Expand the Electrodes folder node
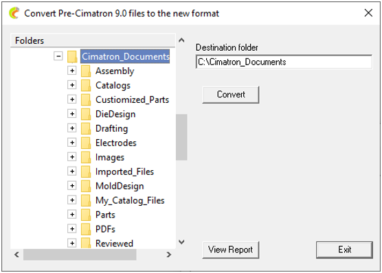This screenshot has height=273, width=382. pos(72,143)
